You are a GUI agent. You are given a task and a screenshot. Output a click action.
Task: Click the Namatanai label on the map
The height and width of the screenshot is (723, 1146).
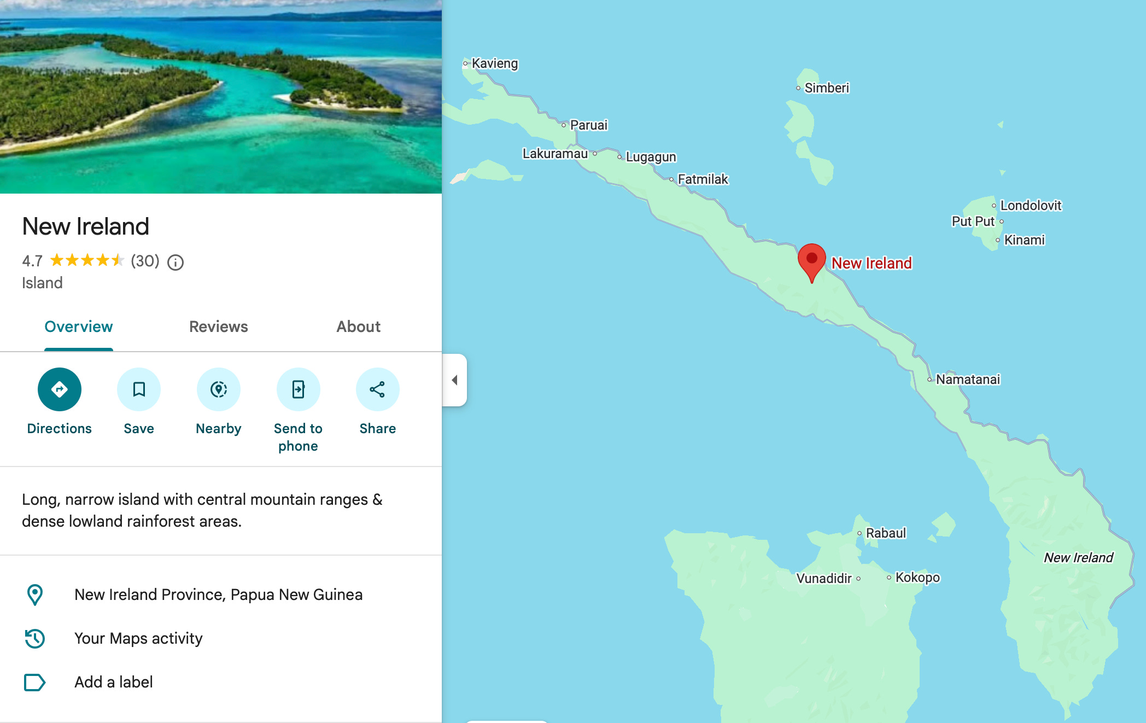click(x=968, y=379)
